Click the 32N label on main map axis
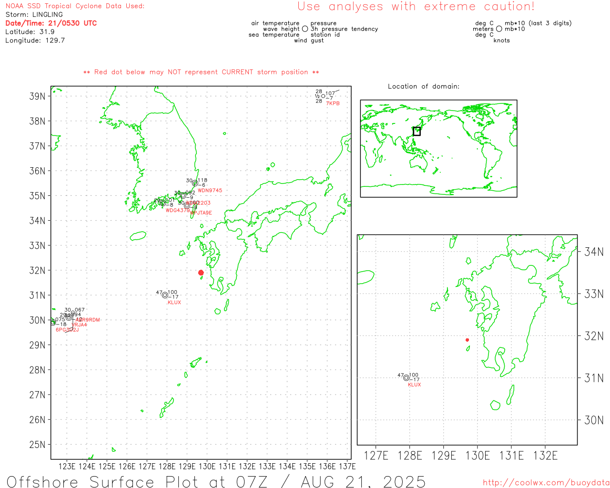Image resolution: width=610 pixels, height=488 pixels. click(x=37, y=271)
